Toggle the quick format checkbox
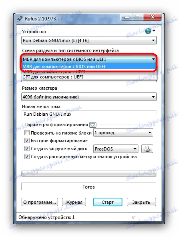Image resolution: width=178 pixels, height=237 pixels. click(27, 141)
